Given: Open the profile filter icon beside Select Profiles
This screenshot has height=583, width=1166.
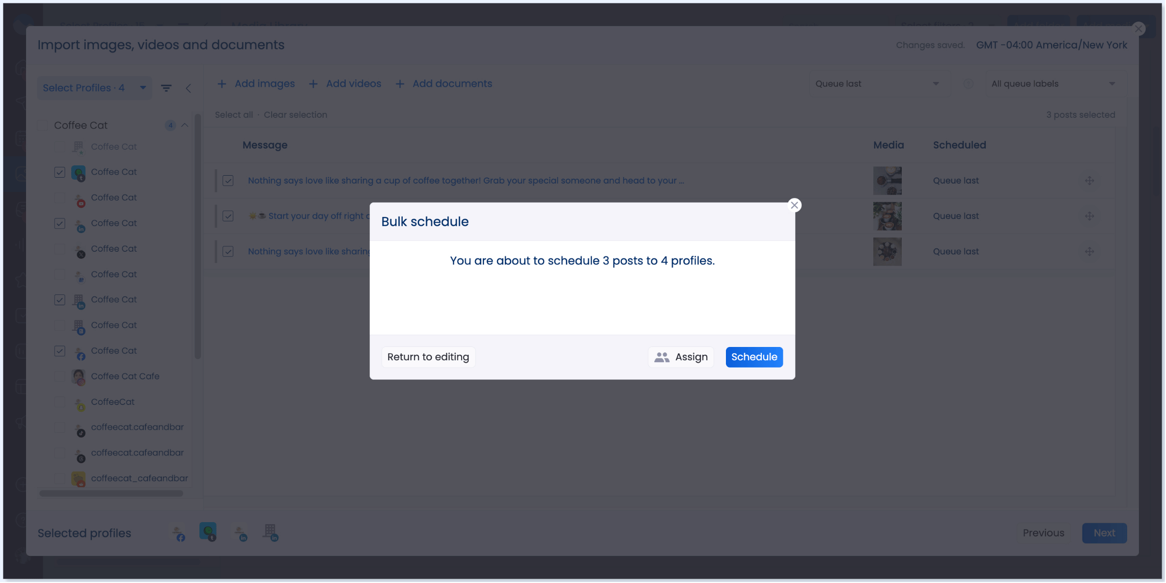Looking at the screenshot, I should [167, 88].
